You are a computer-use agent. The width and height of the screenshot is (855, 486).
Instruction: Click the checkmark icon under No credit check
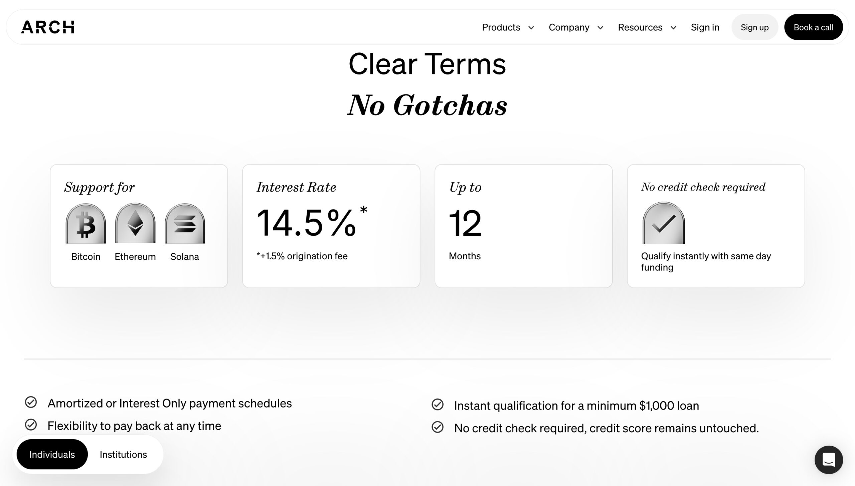tap(663, 223)
